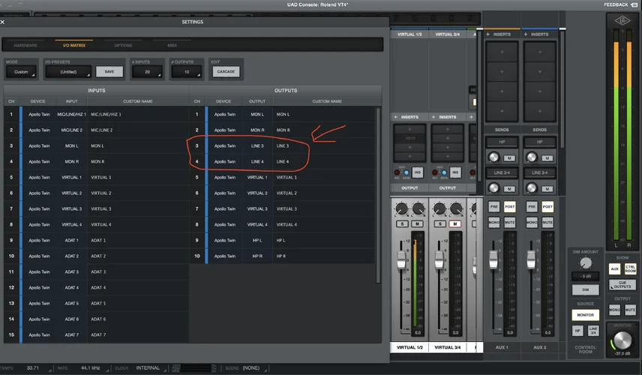This screenshot has width=642, height=375.
Task: Click the AUX 1 HP send knob
Action: 493,157
